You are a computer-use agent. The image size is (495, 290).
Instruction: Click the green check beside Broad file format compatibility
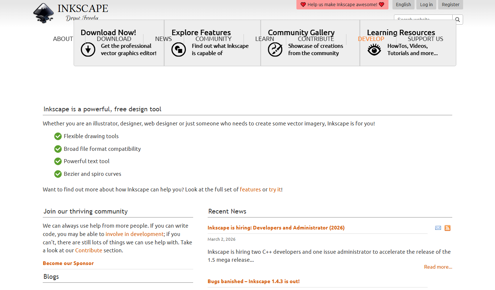pyautogui.click(x=58, y=149)
